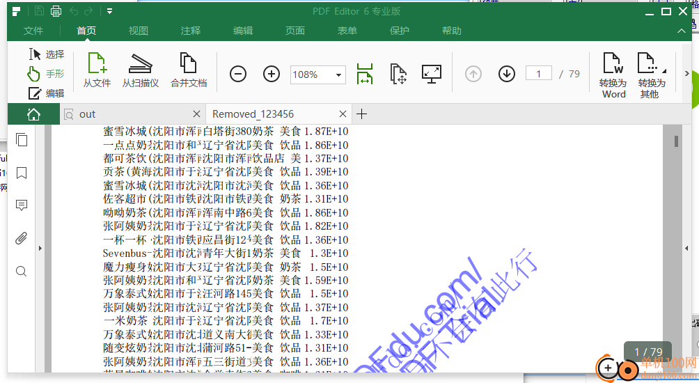Expand the right side panel arrow
The image size is (699, 383).
click(x=686, y=249)
